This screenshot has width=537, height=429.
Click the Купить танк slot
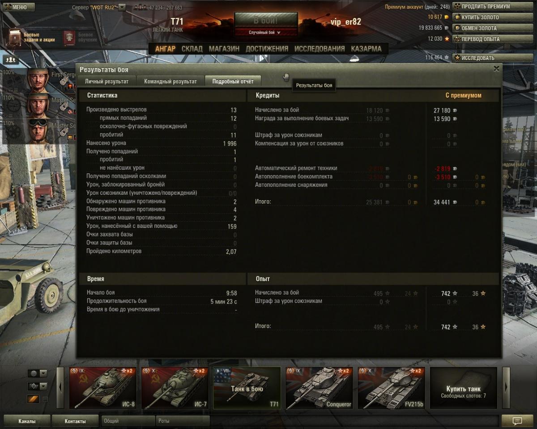463,388
